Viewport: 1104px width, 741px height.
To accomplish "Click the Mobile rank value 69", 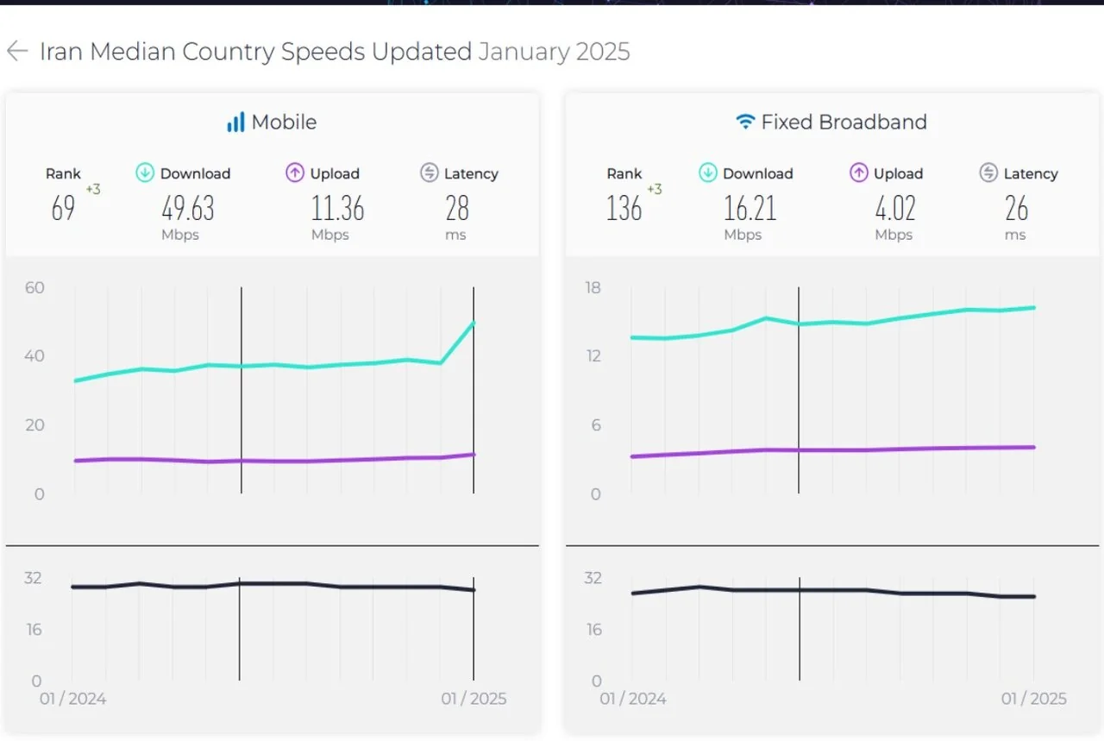I will click(63, 209).
